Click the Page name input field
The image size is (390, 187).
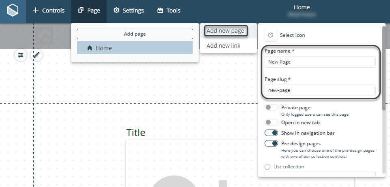320,62
